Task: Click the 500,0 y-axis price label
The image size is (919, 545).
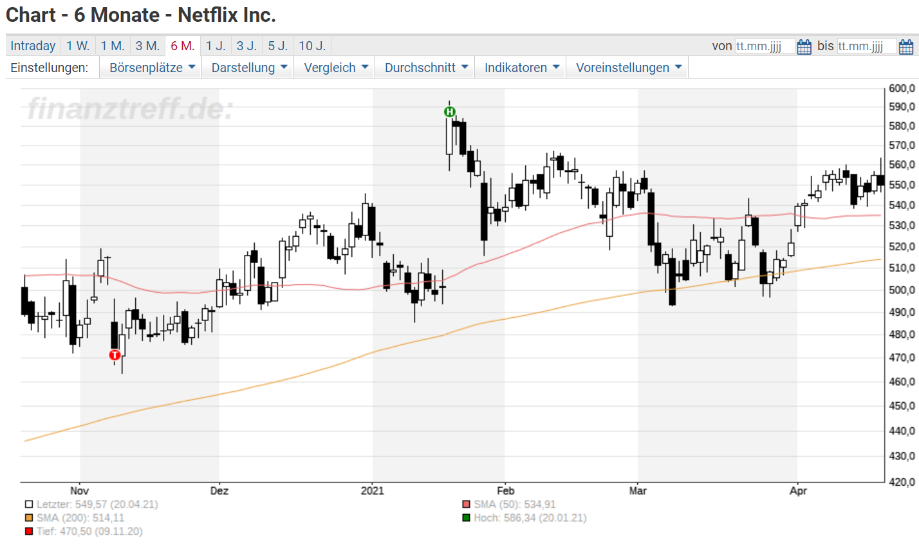Action: [x=902, y=290]
